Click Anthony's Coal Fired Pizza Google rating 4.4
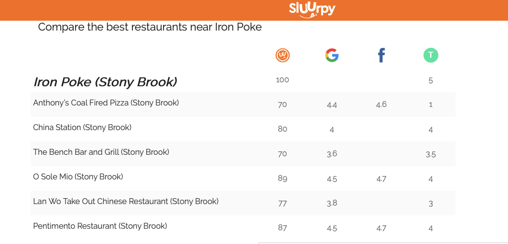 pos(332,105)
